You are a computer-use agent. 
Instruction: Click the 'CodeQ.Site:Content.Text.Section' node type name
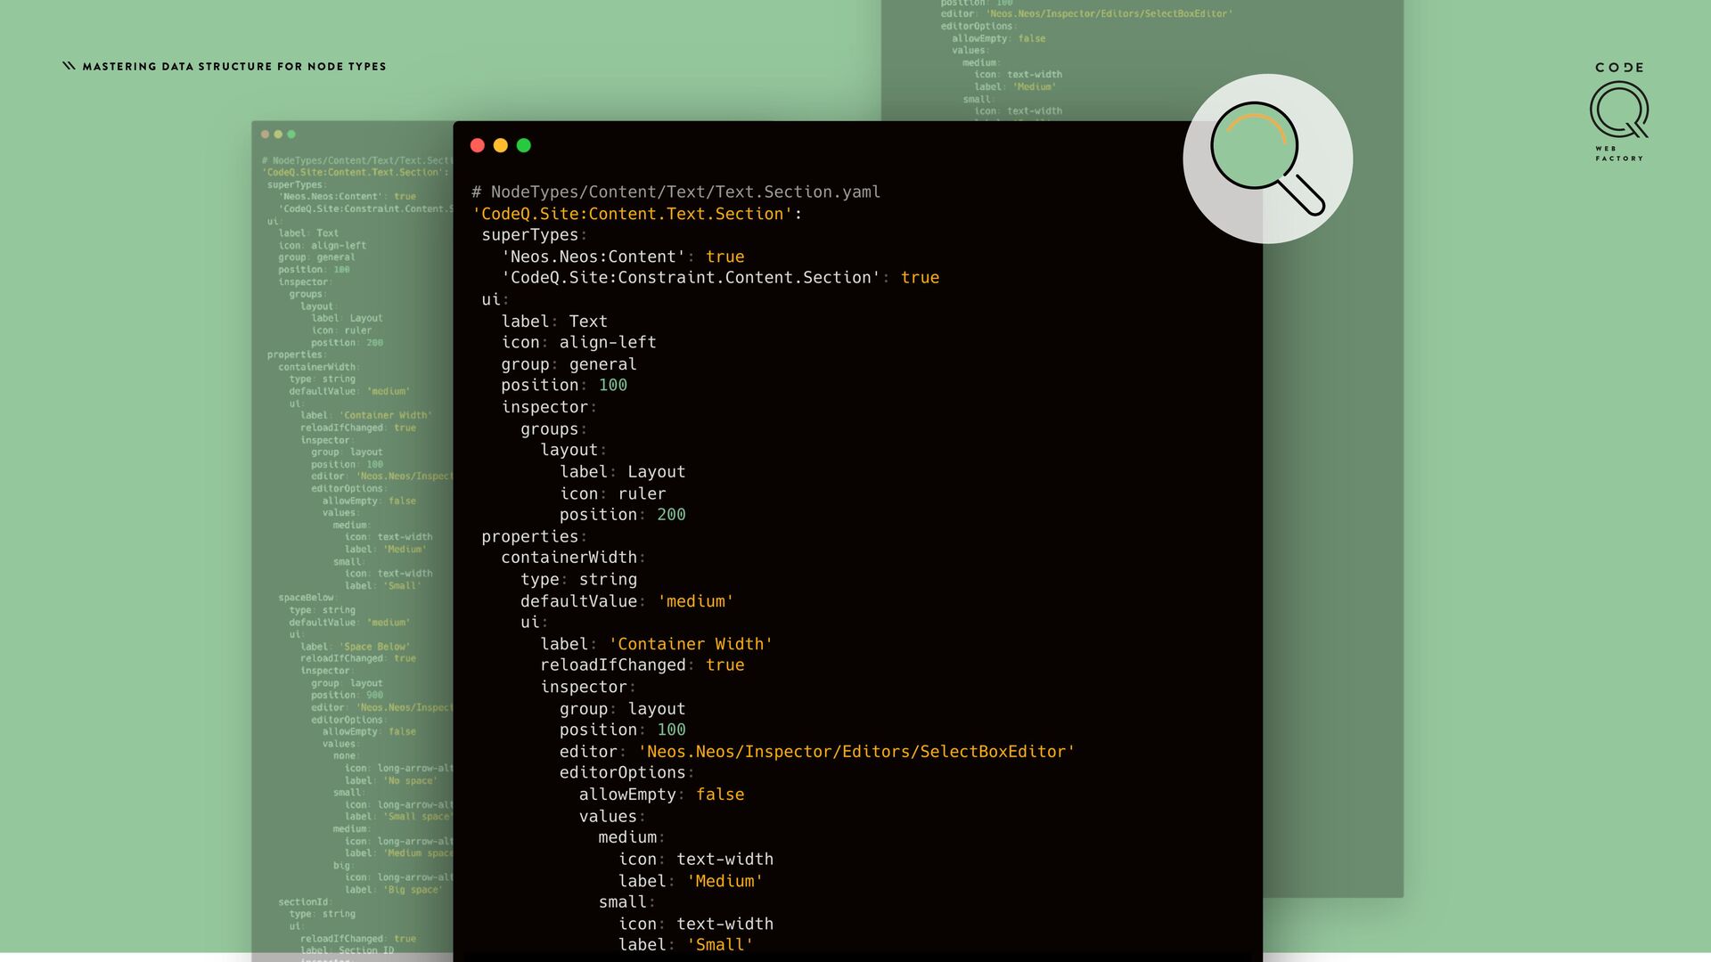pyautogui.click(x=633, y=214)
